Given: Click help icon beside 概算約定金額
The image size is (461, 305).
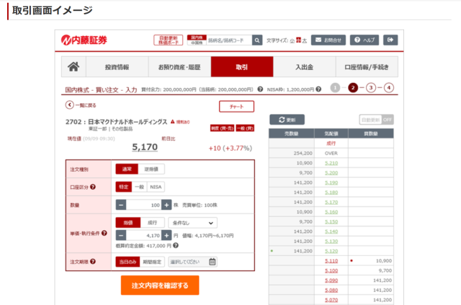Looking at the screenshot, I should point(176,245).
